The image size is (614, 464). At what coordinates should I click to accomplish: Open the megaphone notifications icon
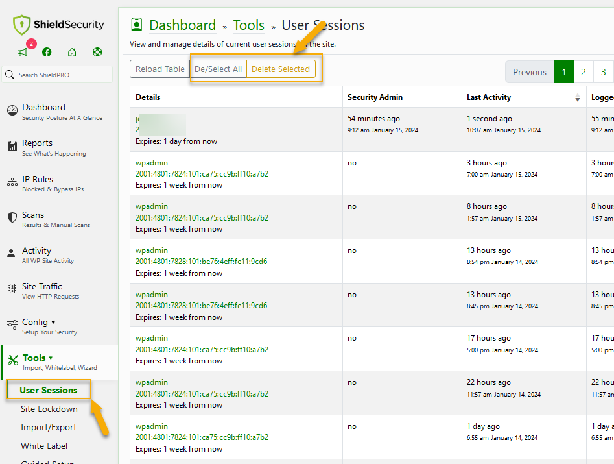pos(22,52)
